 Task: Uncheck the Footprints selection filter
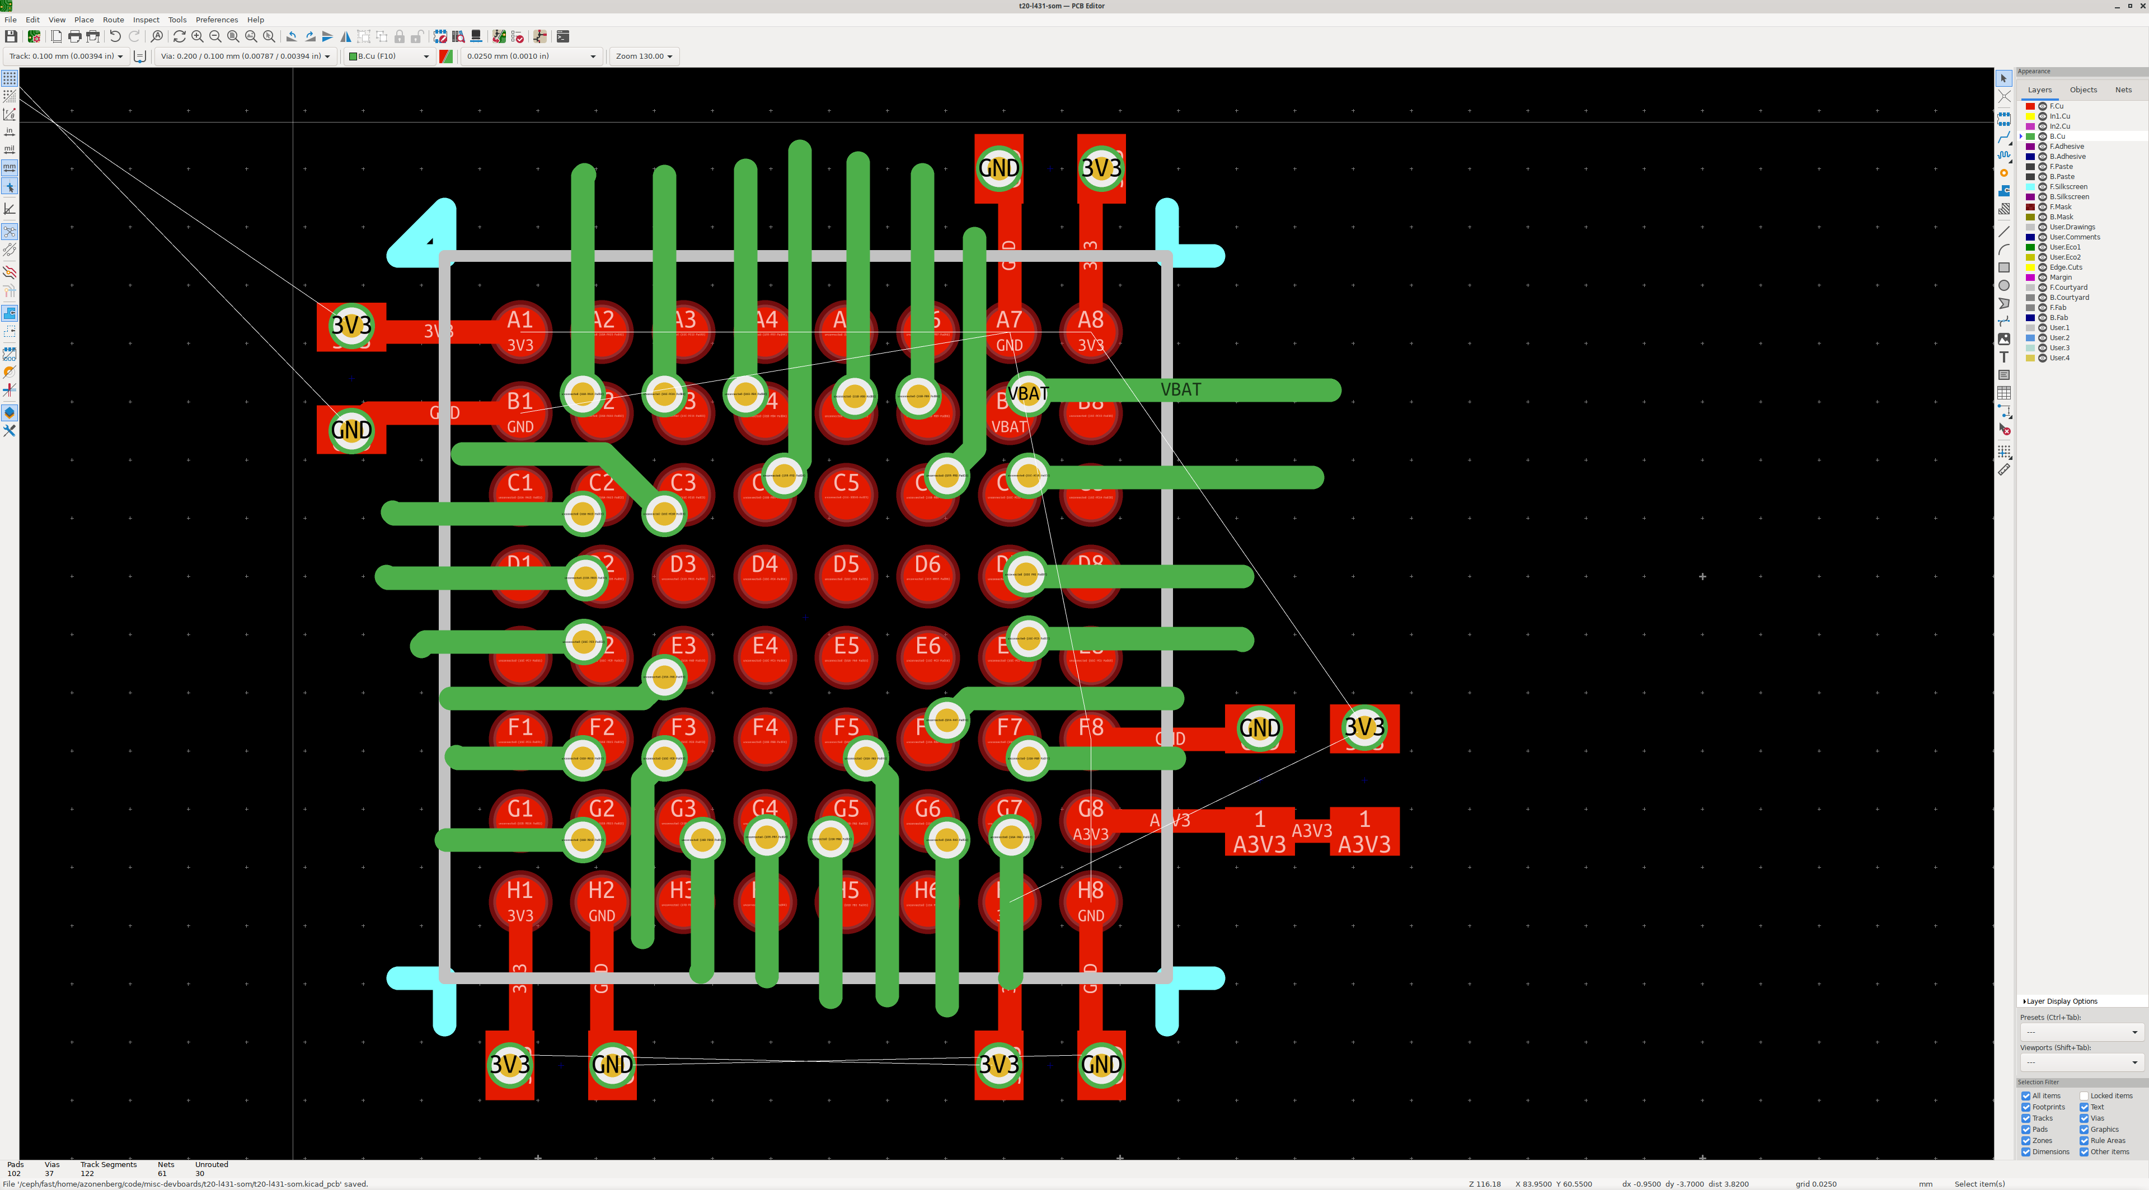coord(2025,1107)
